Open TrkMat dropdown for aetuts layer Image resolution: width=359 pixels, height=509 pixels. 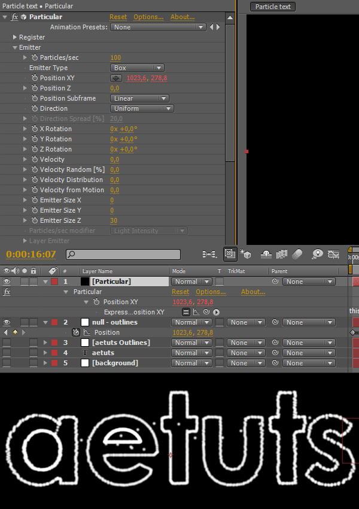pyautogui.click(x=246, y=353)
